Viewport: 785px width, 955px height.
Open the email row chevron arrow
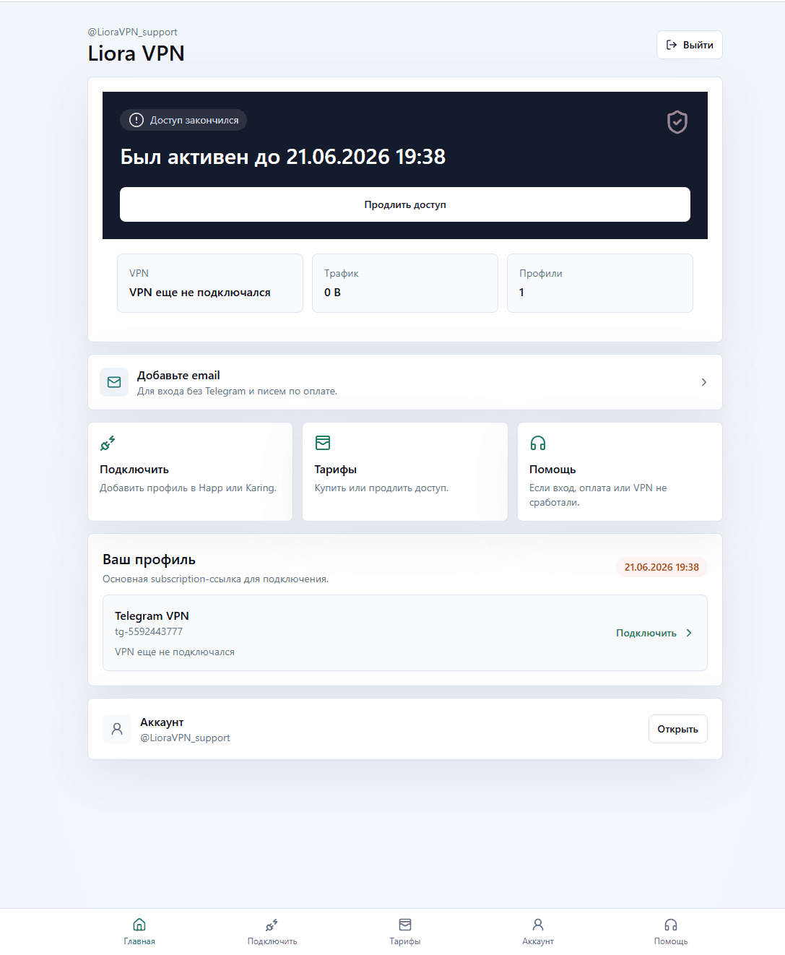click(x=704, y=382)
